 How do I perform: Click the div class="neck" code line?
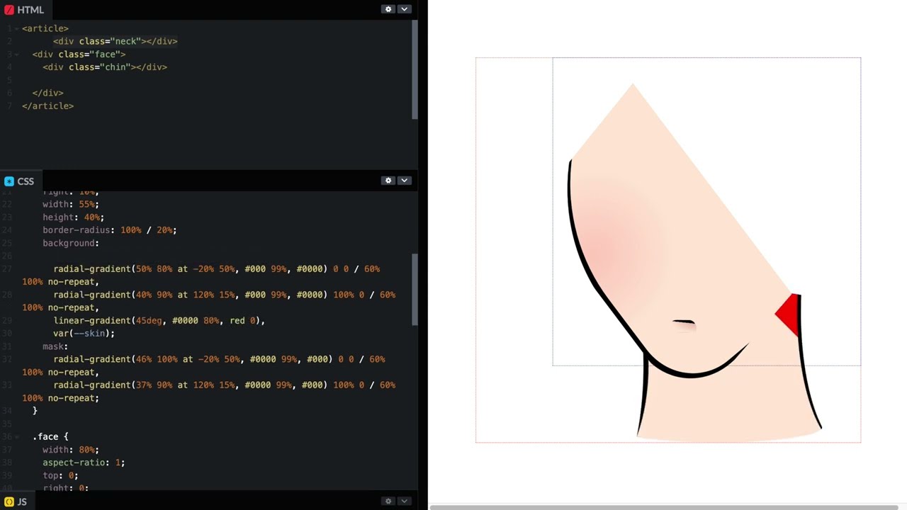pos(115,41)
